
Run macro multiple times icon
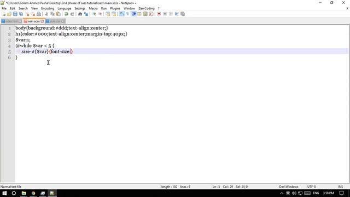pos(177,14)
